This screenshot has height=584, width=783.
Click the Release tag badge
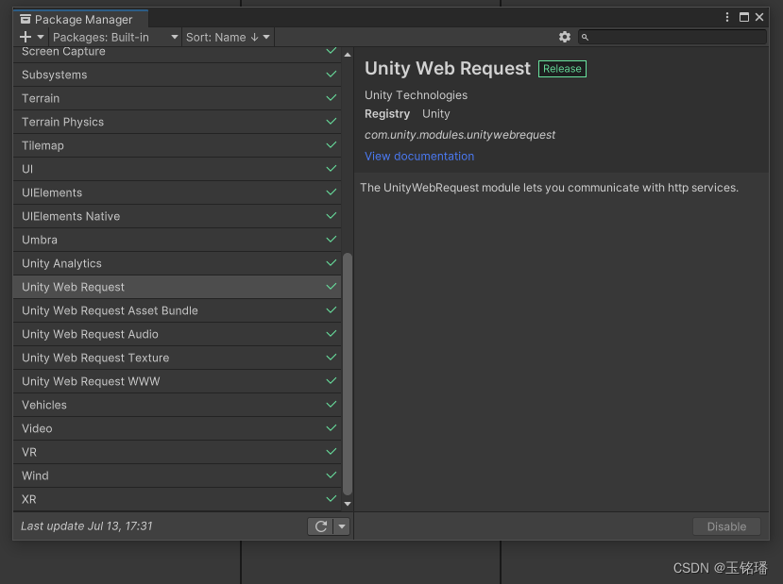click(562, 69)
